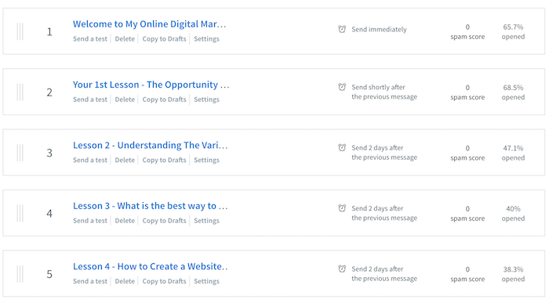Open Lesson 3 - What is the best way message
The width and height of the screenshot is (549, 303).
click(x=151, y=206)
